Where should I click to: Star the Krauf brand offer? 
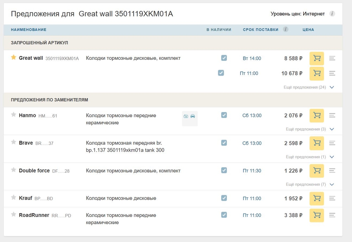pyautogui.click(x=13, y=197)
